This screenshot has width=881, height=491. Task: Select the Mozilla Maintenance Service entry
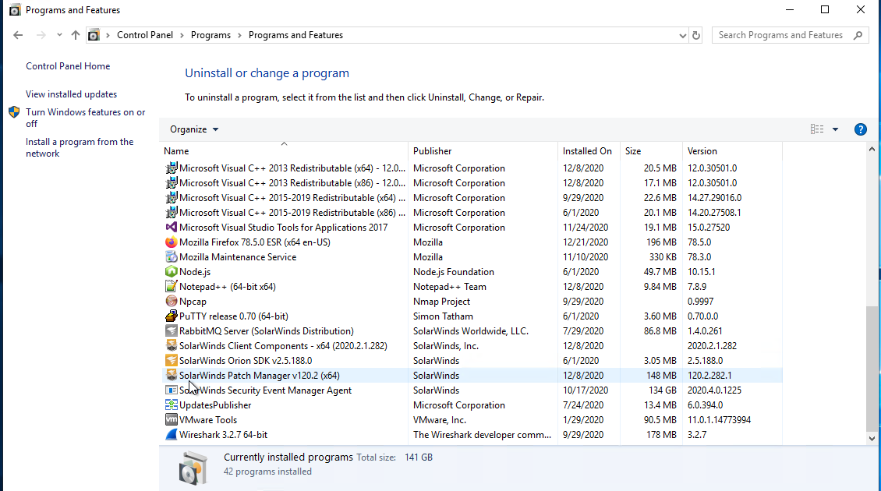coord(238,256)
